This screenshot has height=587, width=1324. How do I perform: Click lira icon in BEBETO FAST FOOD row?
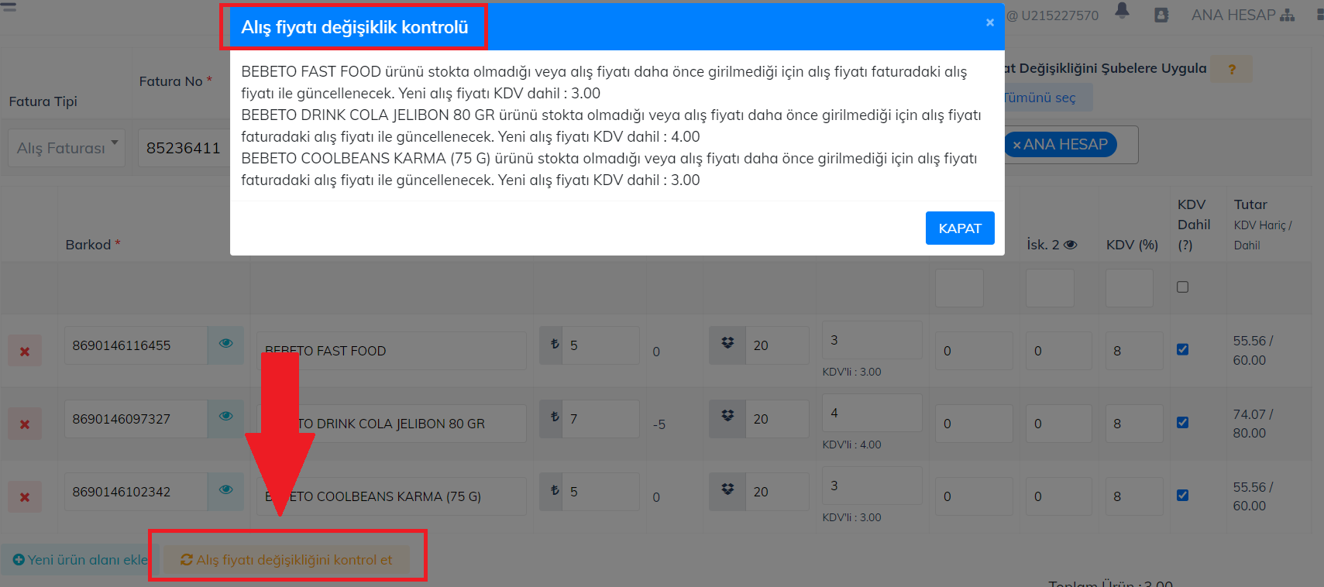(x=552, y=345)
